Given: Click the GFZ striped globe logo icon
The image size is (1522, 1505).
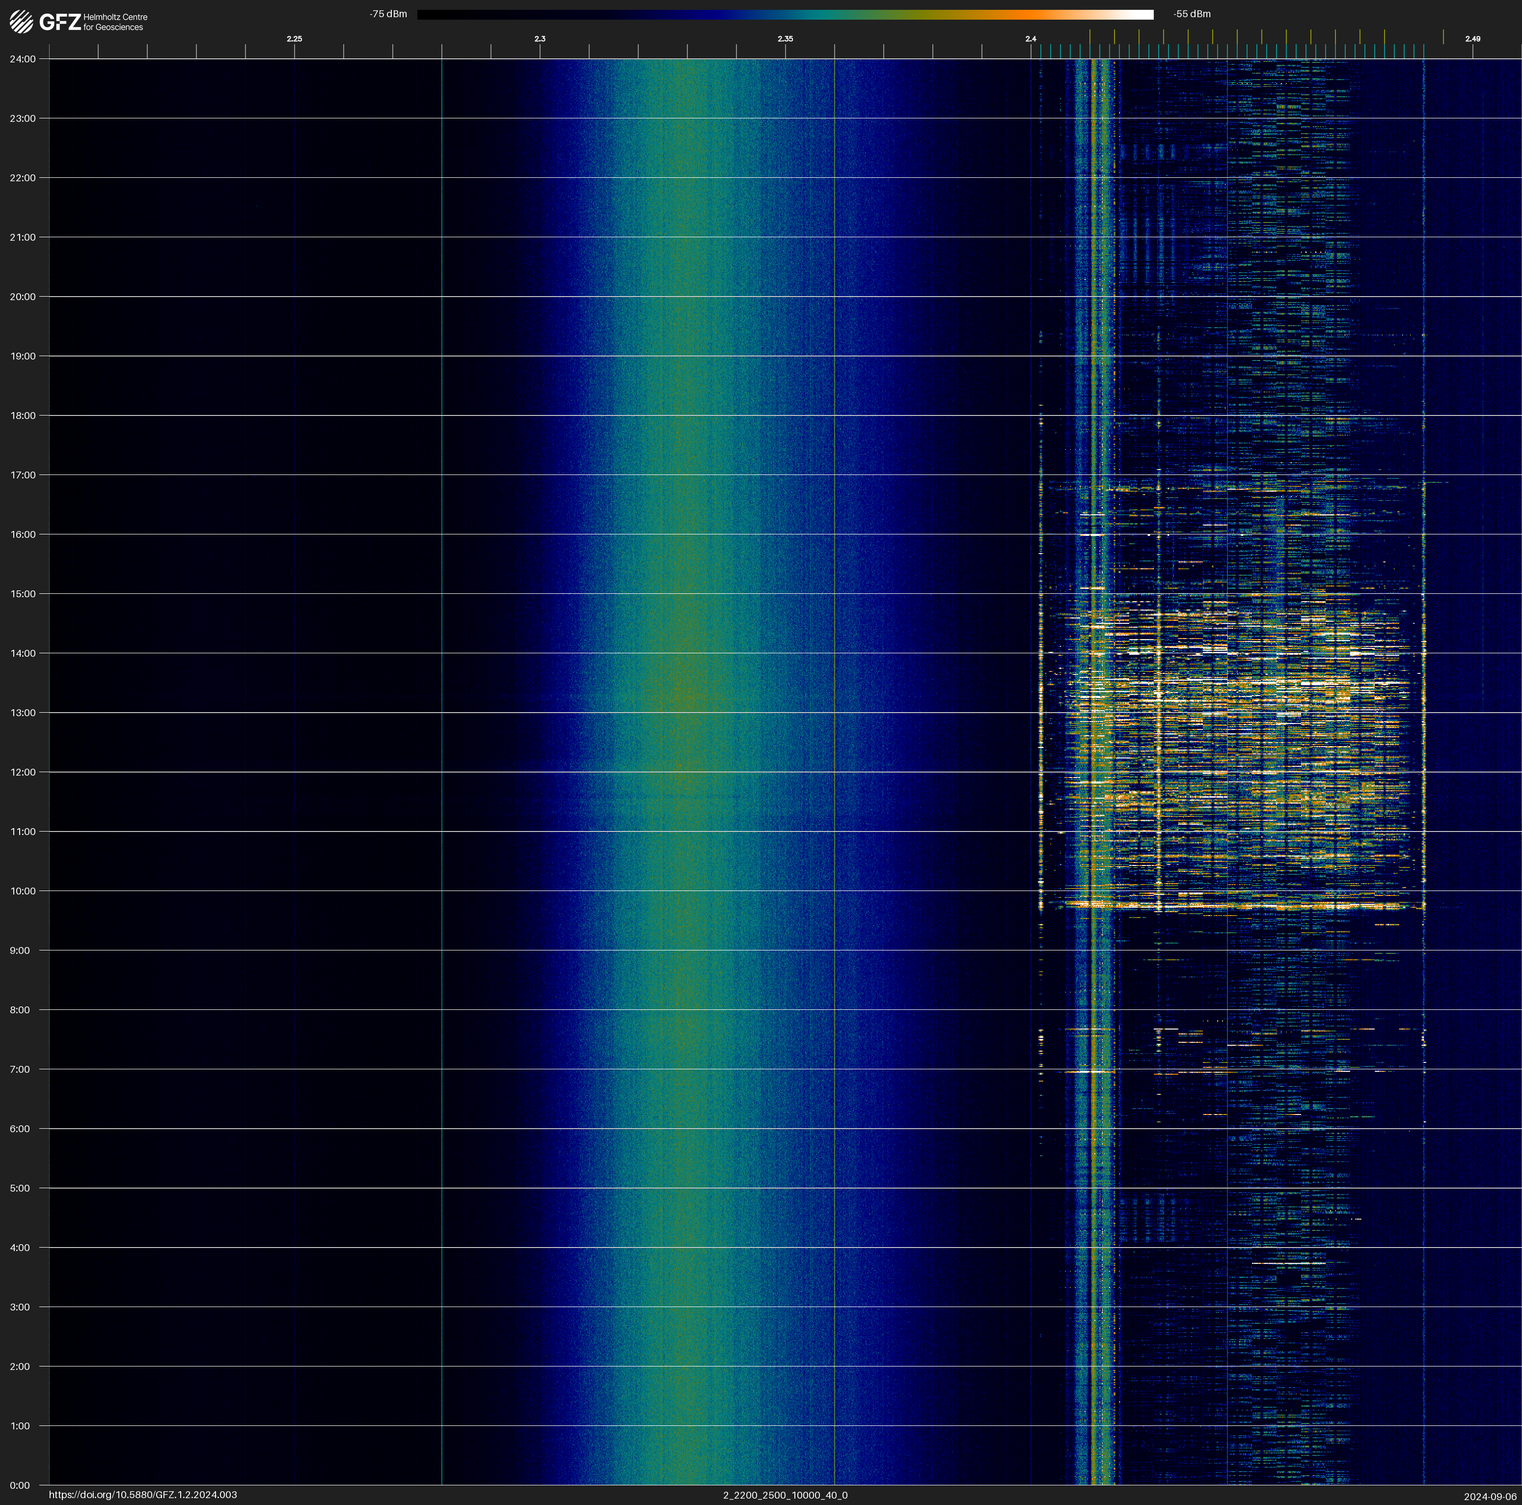Looking at the screenshot, I should (x=21, y=21).
